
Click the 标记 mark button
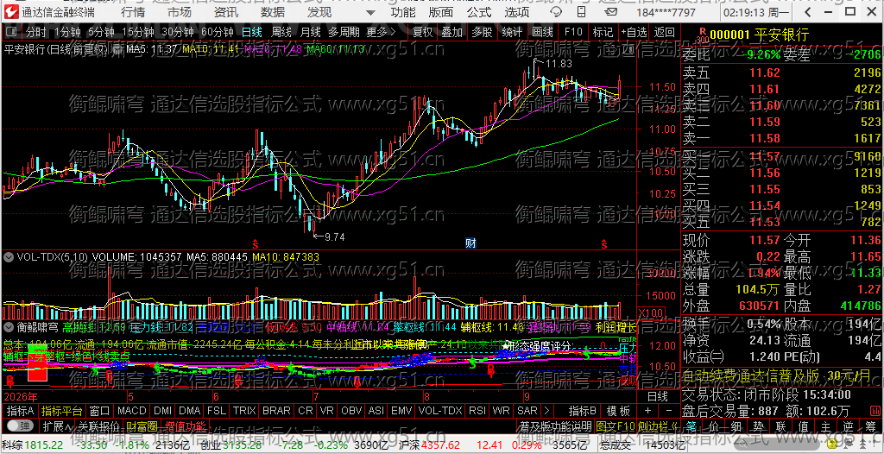603,32
